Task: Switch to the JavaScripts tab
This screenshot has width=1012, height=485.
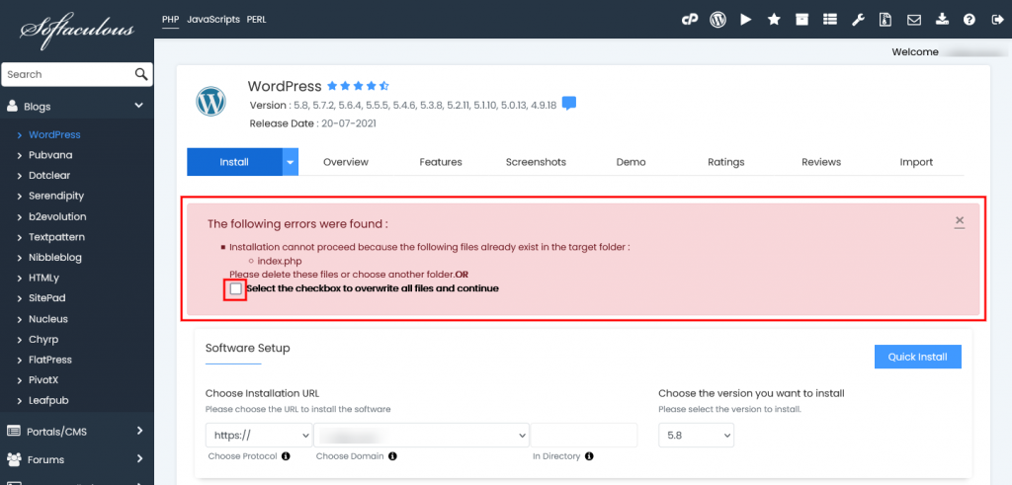Action: tap(213, 20)
